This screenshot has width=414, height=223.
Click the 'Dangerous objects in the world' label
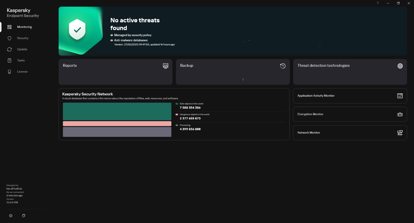pyautogui.click(x=195, y=114)
